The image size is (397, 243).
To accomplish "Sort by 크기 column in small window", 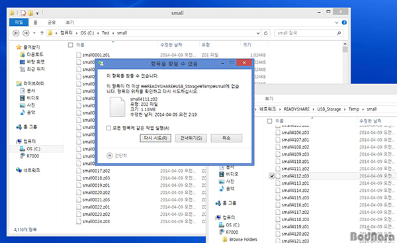I will [x=247, y=45].
